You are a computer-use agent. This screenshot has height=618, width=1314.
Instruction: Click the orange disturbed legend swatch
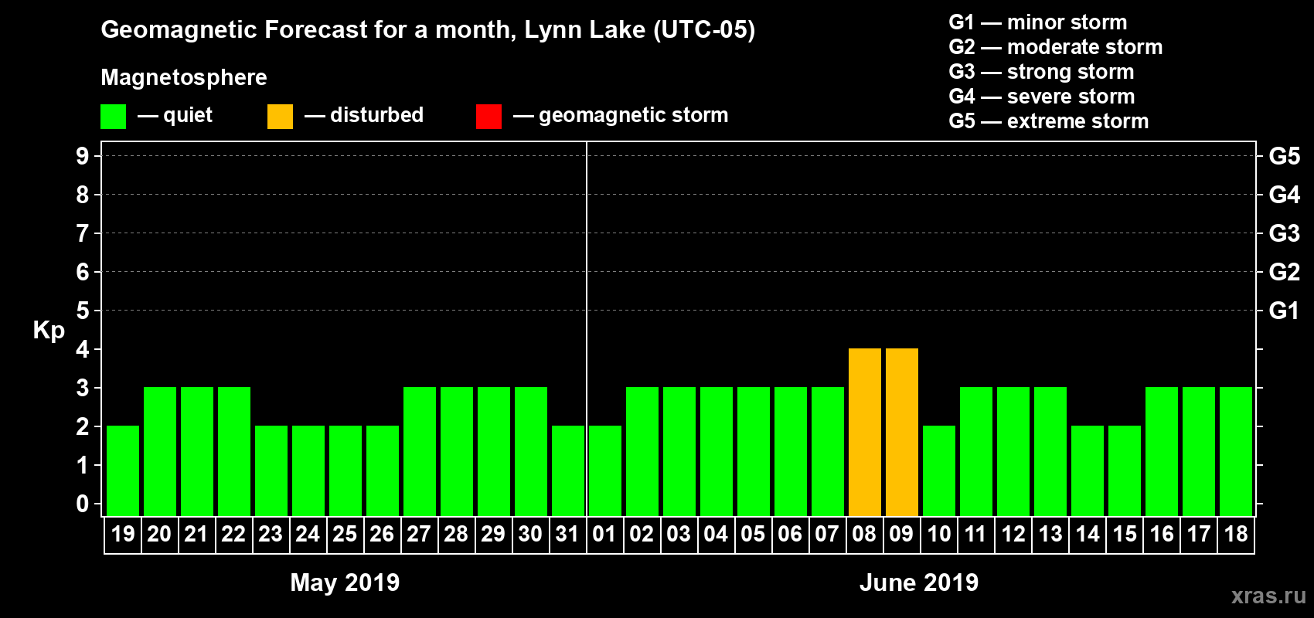280,117
